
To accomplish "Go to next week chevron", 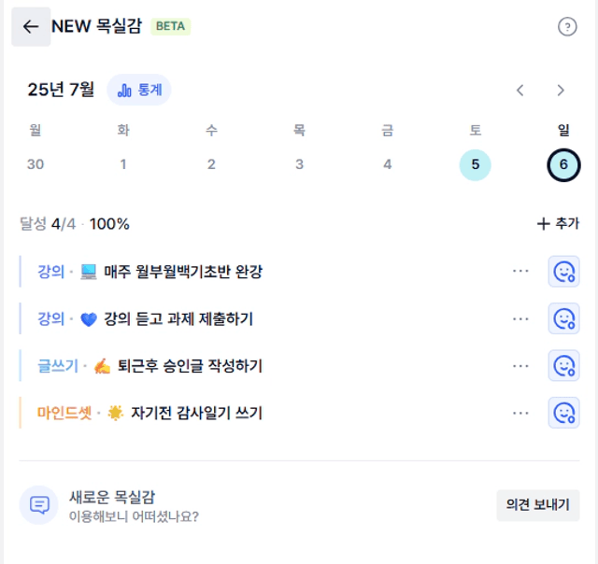I will point(561,91).
